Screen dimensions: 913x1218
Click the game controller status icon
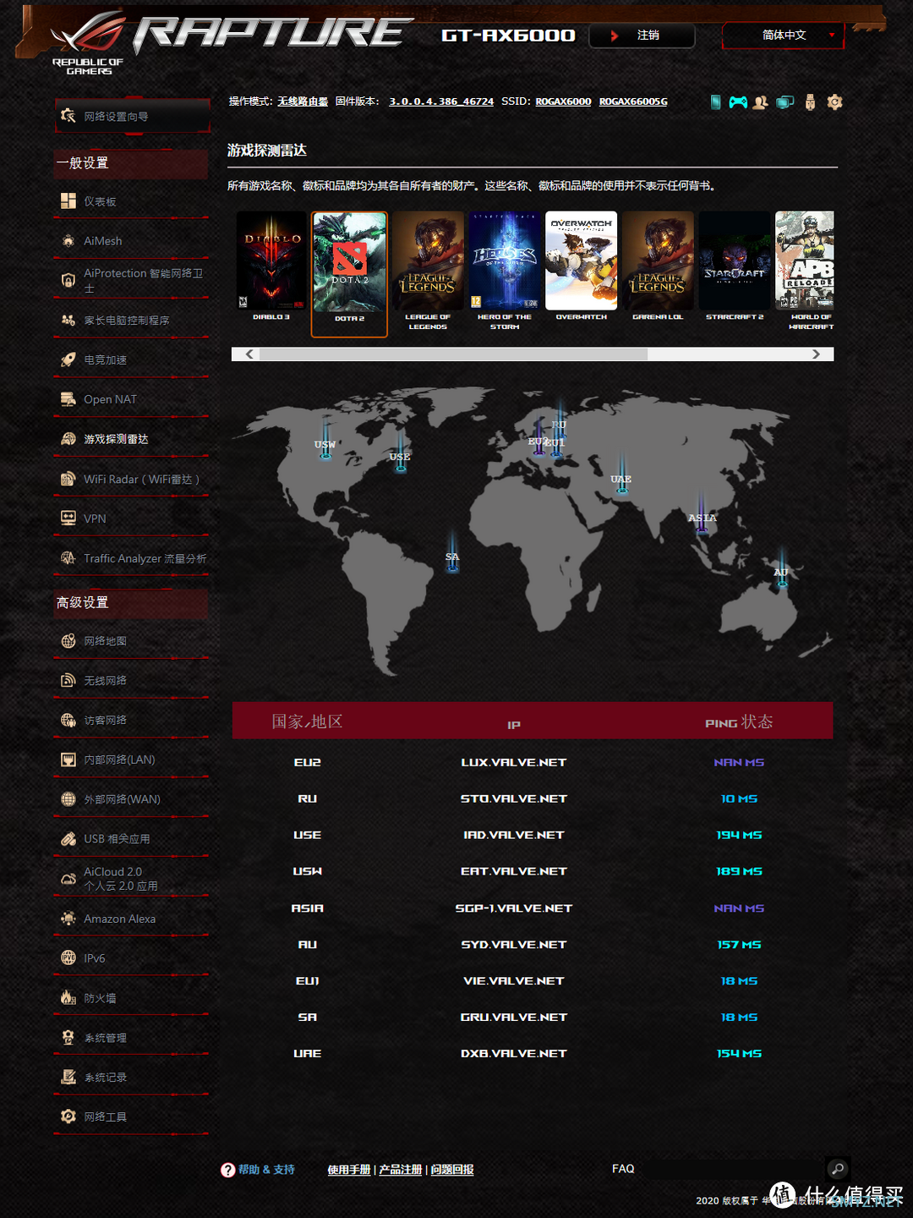(738, 102)
